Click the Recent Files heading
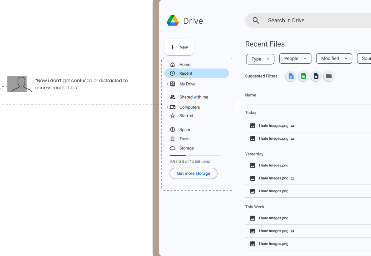371x256 pixels. pyautogui.click(x=265, y=44)
